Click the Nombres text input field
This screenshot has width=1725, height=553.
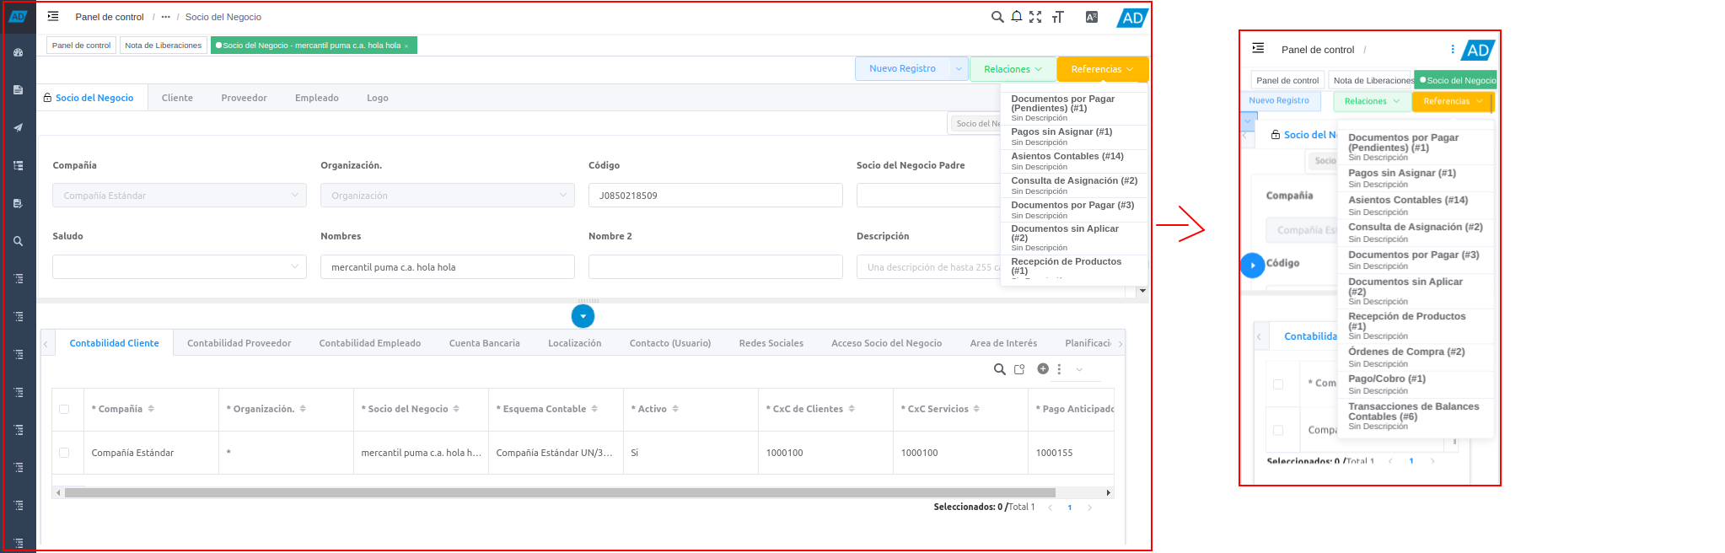click(447, 267)
